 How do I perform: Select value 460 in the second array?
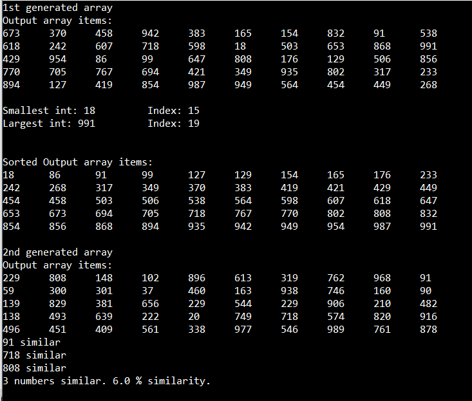point(196,291)
